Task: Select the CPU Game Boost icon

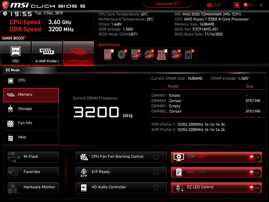Action: (16, 54)
